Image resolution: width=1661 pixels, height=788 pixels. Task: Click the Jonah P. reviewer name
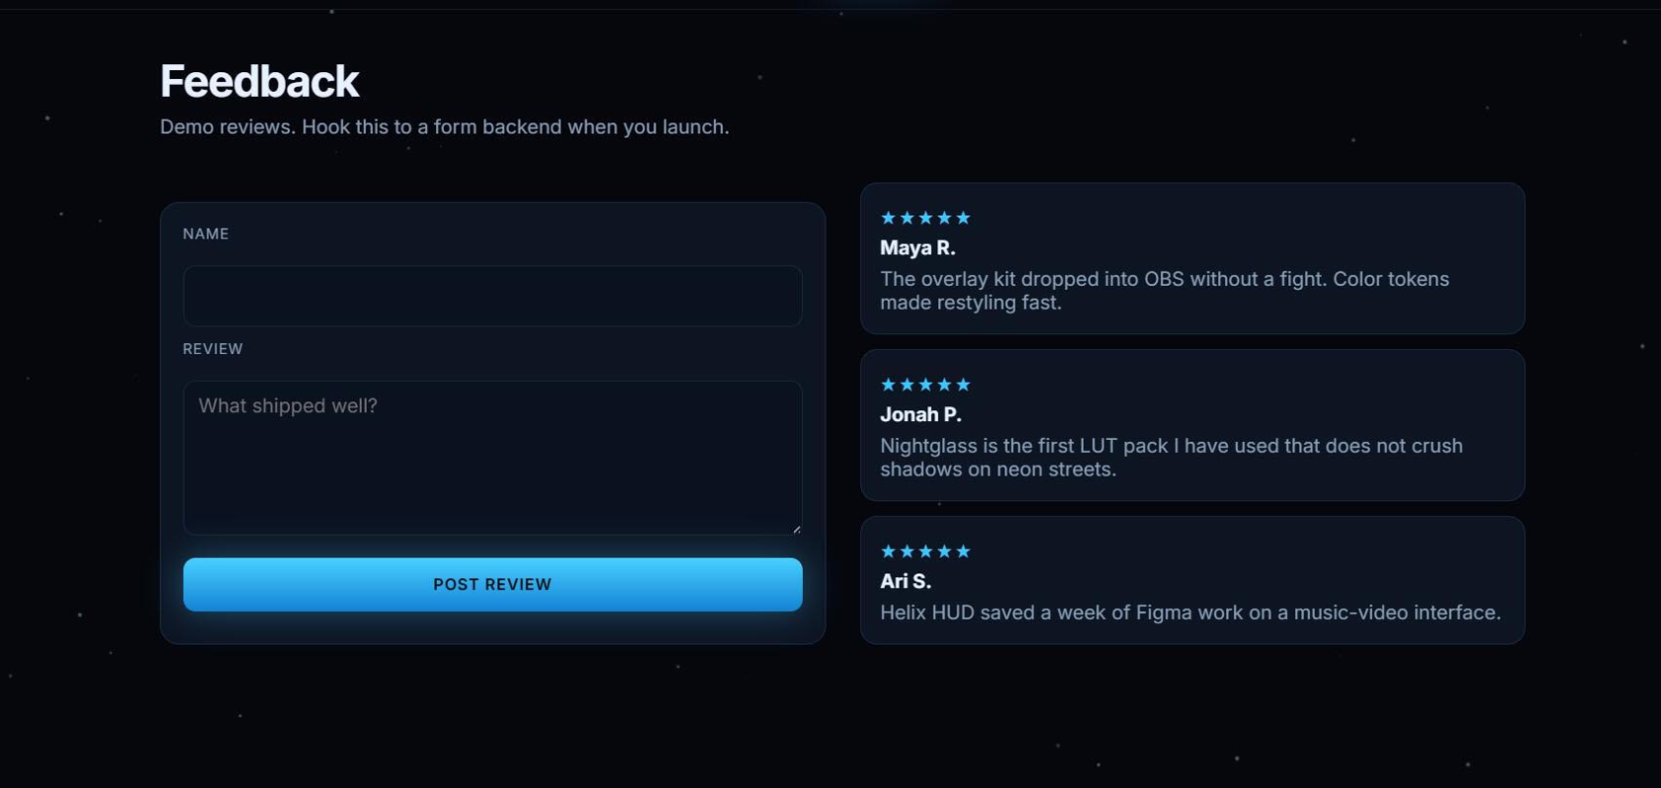pos(920,415)
